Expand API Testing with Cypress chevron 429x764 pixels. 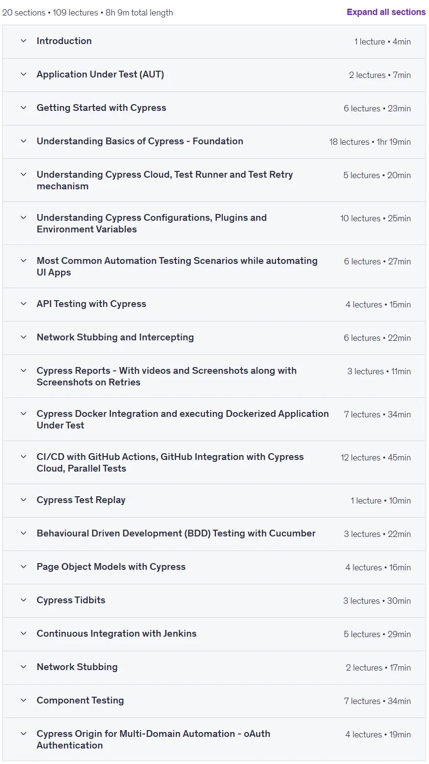coord(23,304)
